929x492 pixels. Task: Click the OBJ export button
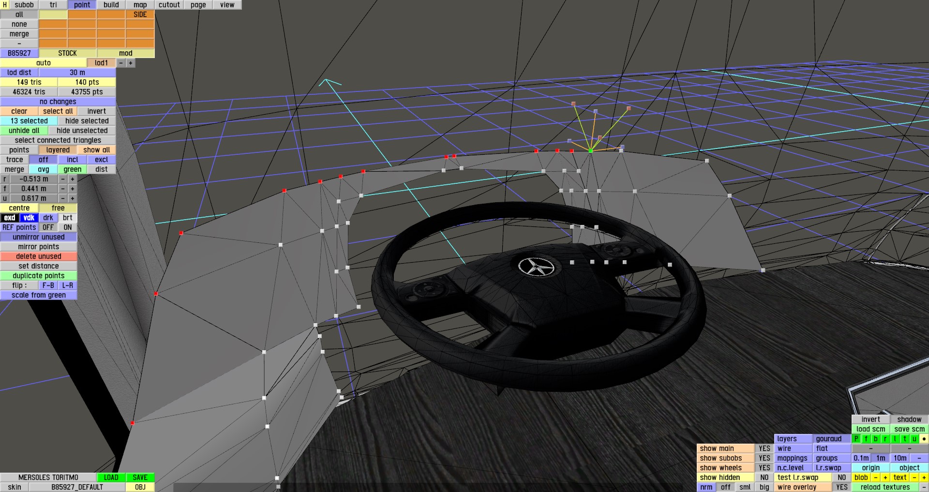click(140, 487)
